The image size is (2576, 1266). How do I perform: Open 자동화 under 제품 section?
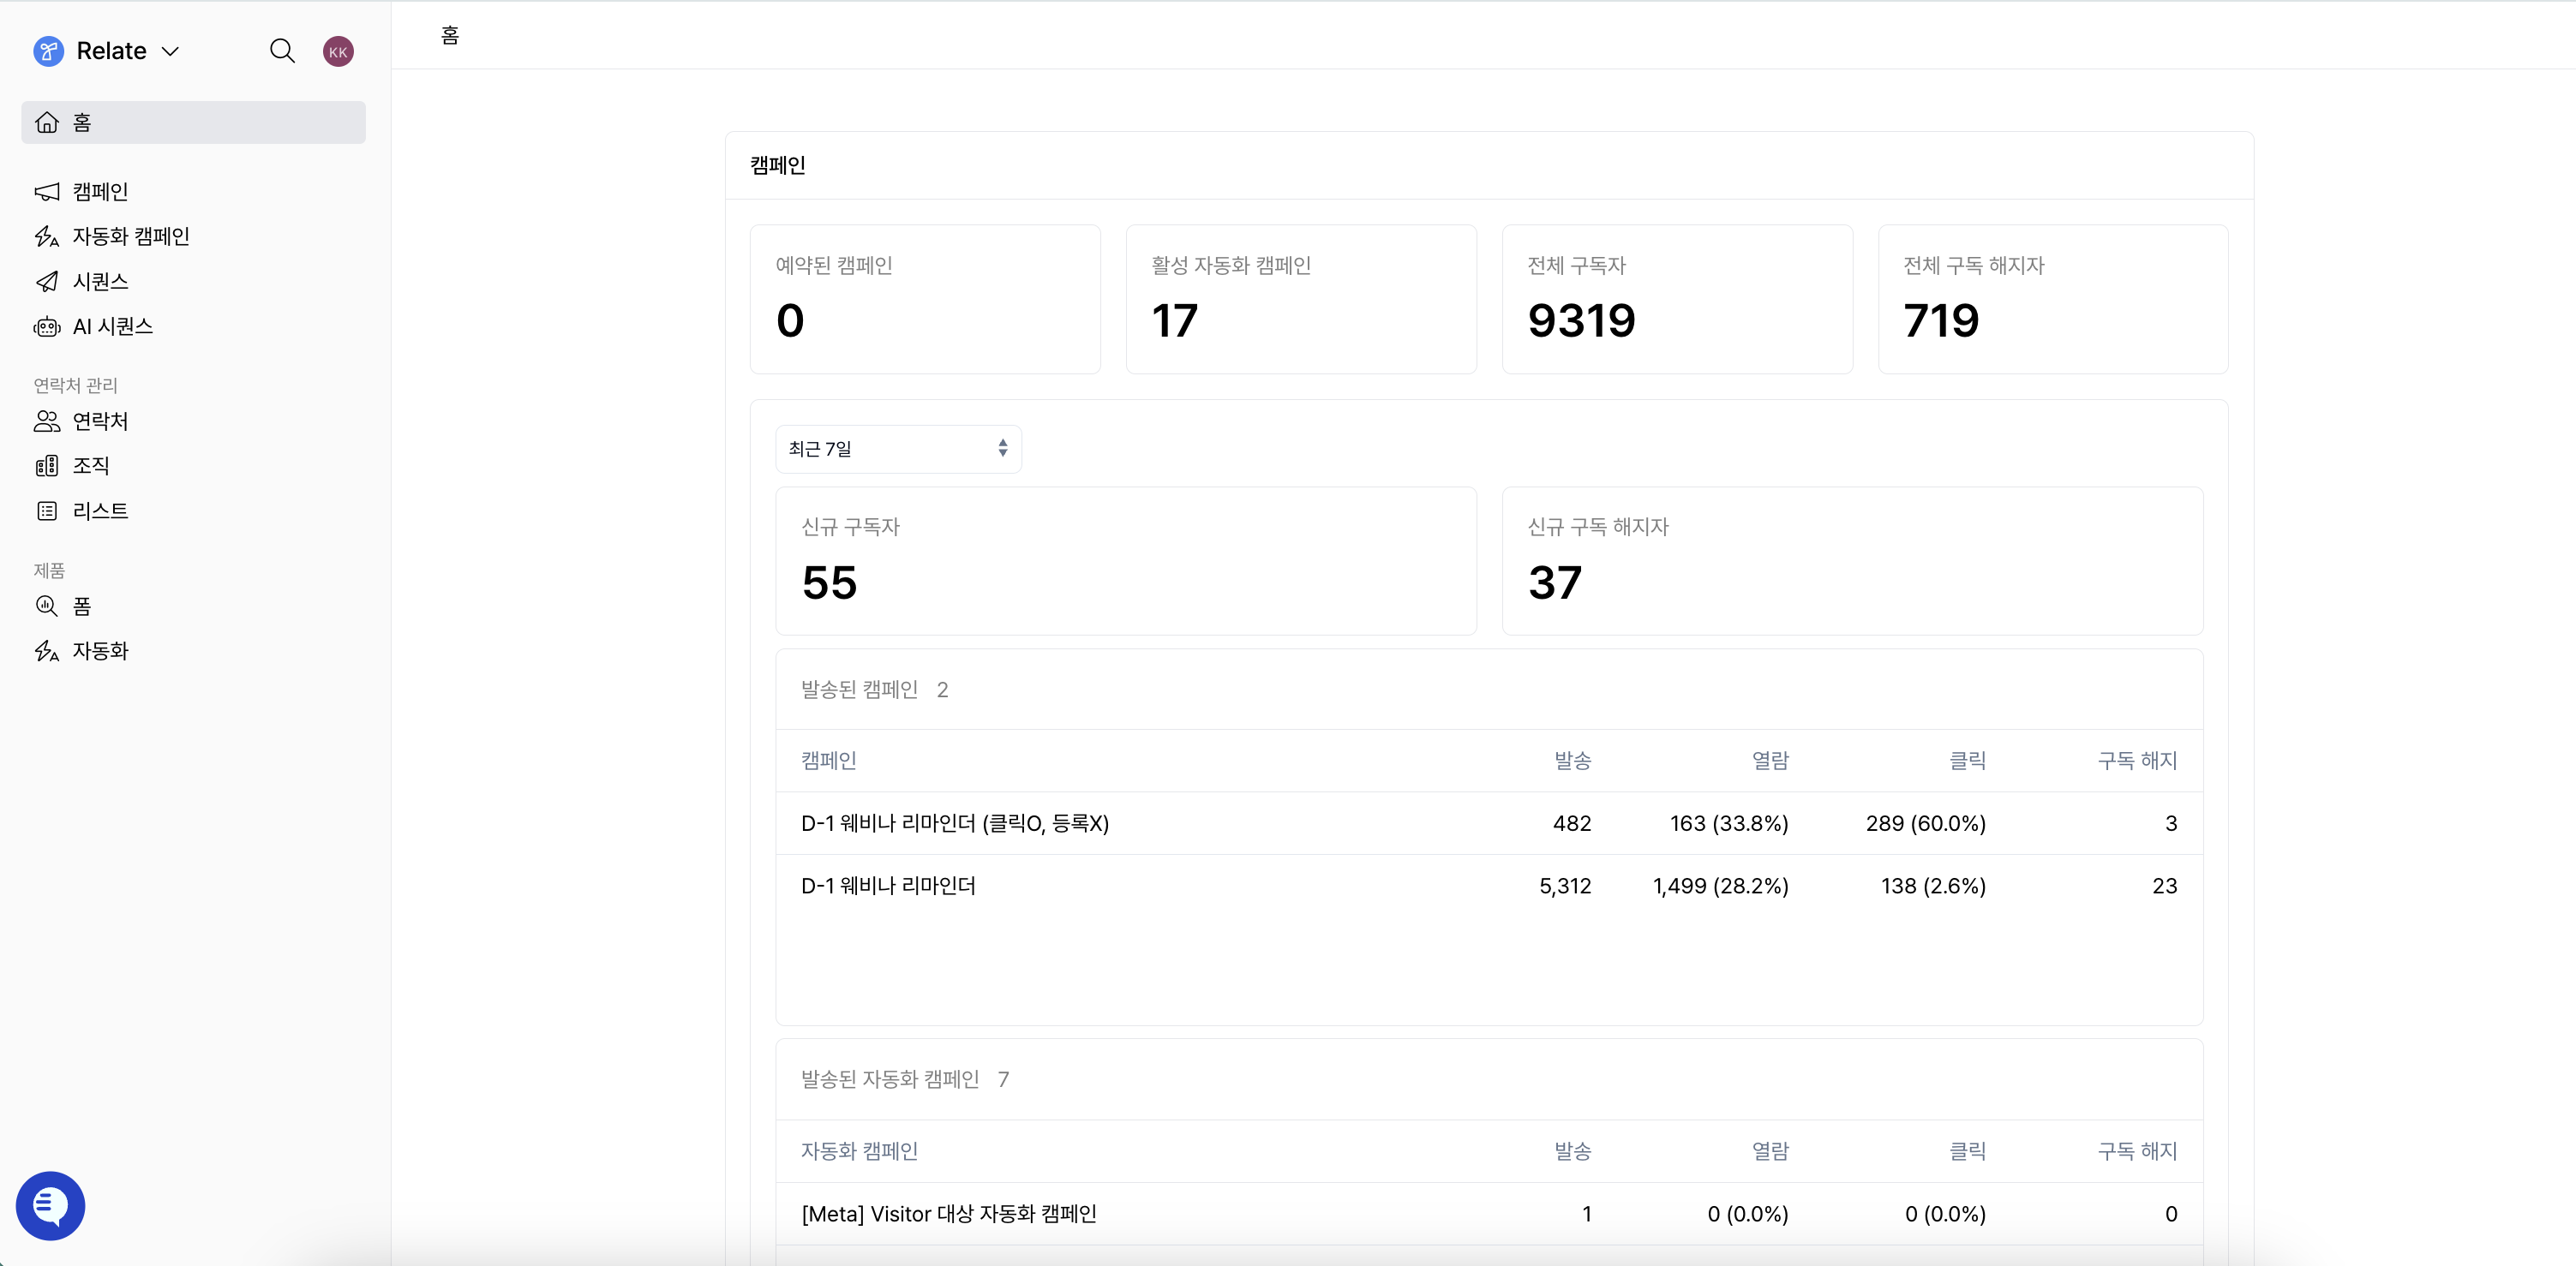pos(100,652)
